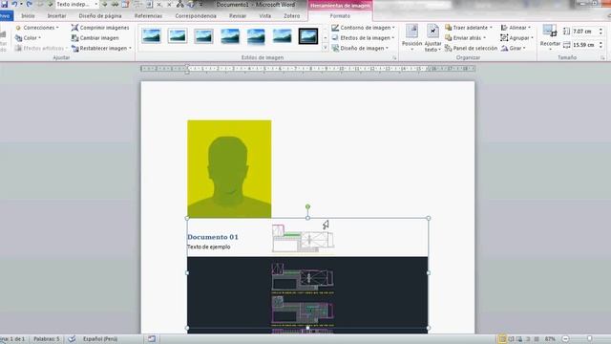Apply the fifth picture style thumbnail
The width and height of the screenshot is (611, 344).
pos(256,36)
